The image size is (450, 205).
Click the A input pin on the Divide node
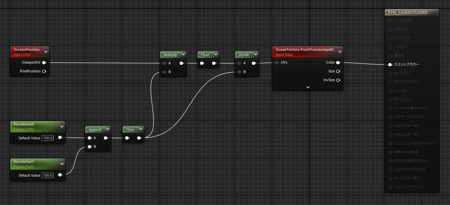(x=239, y=63)
